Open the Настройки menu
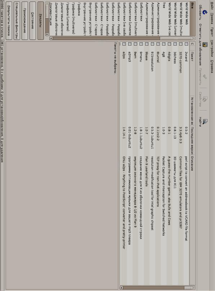Image resolution: width=215 pixels, height=291 pixels. (212, 49)
